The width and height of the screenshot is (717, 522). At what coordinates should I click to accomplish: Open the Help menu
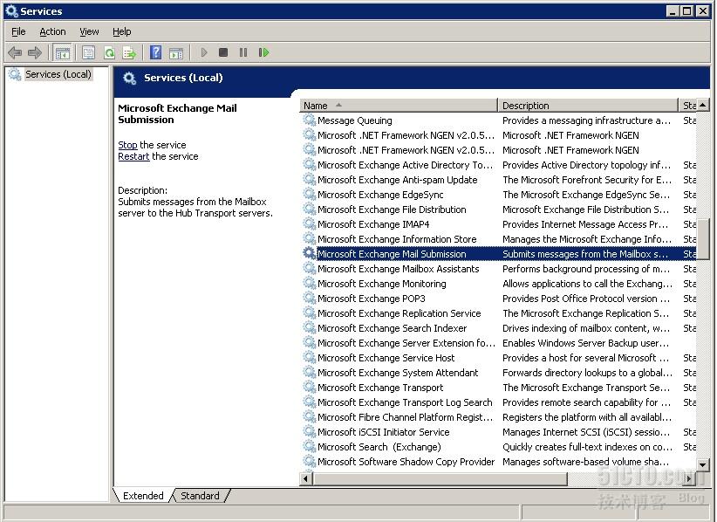(121, 31)
